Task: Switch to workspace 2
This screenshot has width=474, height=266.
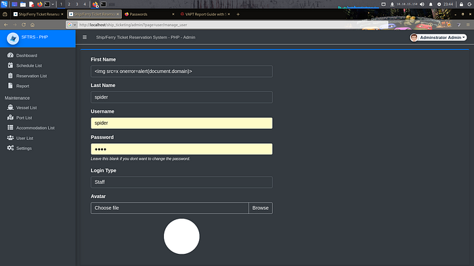Action: [x=69, y=4]
